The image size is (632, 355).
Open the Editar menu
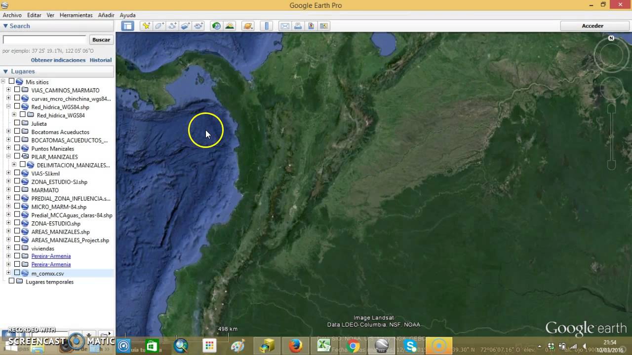click(x=34, y=15)
